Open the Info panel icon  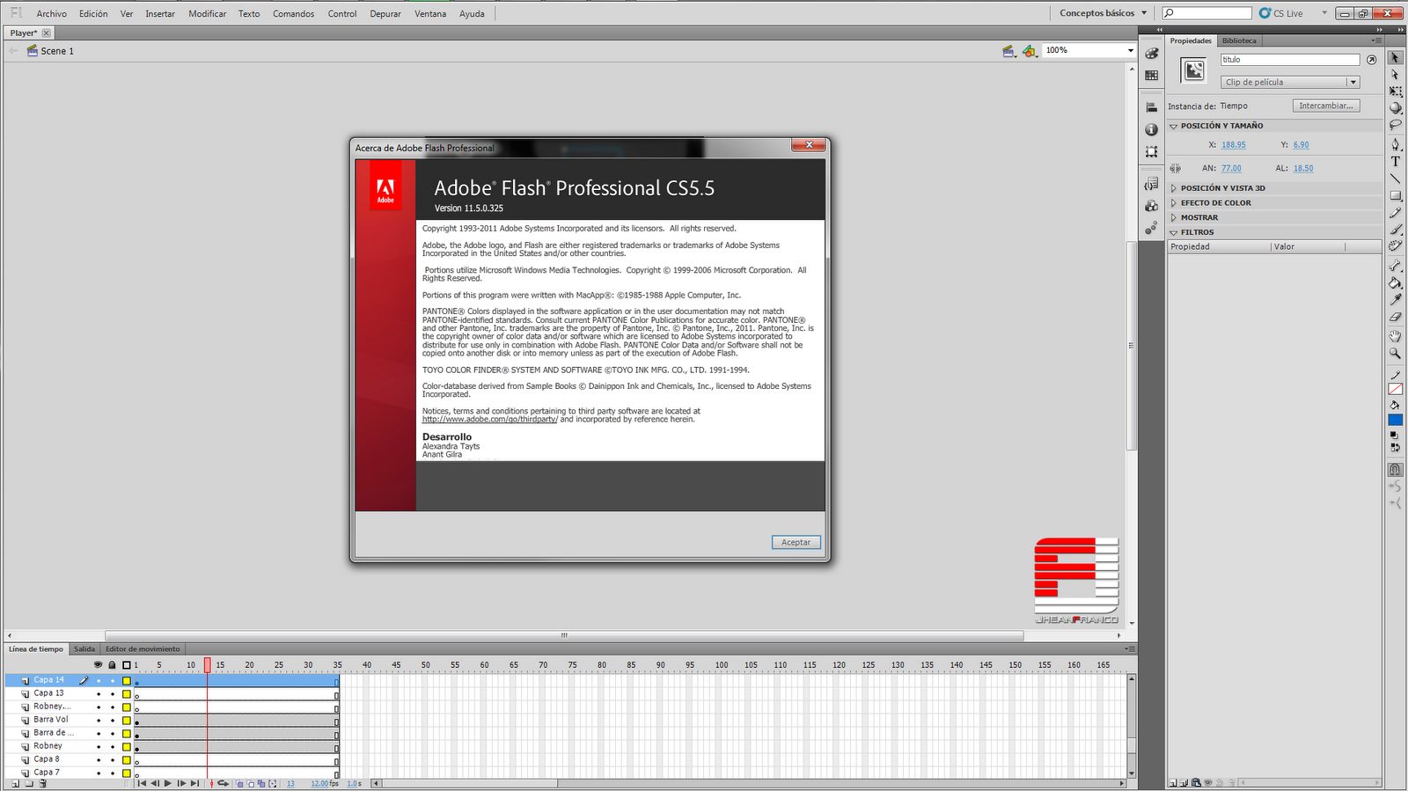click(x=1151, y=129)
